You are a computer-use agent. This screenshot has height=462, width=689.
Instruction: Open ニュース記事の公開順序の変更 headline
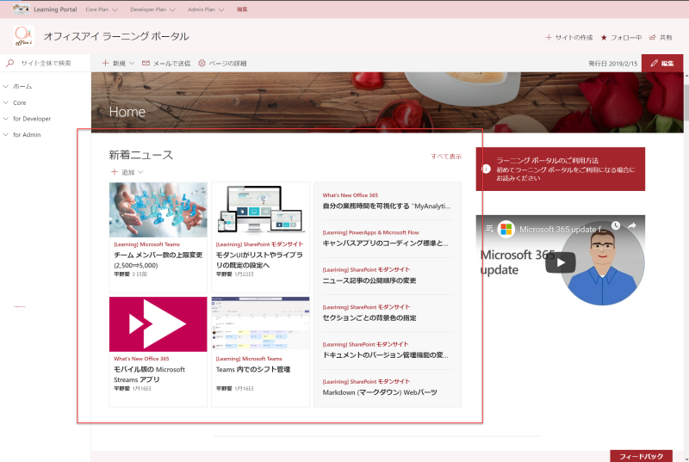pos(369,280)
